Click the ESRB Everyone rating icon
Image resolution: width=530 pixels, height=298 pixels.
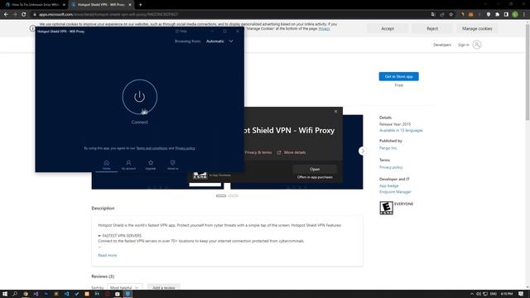[x=387, y=208]
